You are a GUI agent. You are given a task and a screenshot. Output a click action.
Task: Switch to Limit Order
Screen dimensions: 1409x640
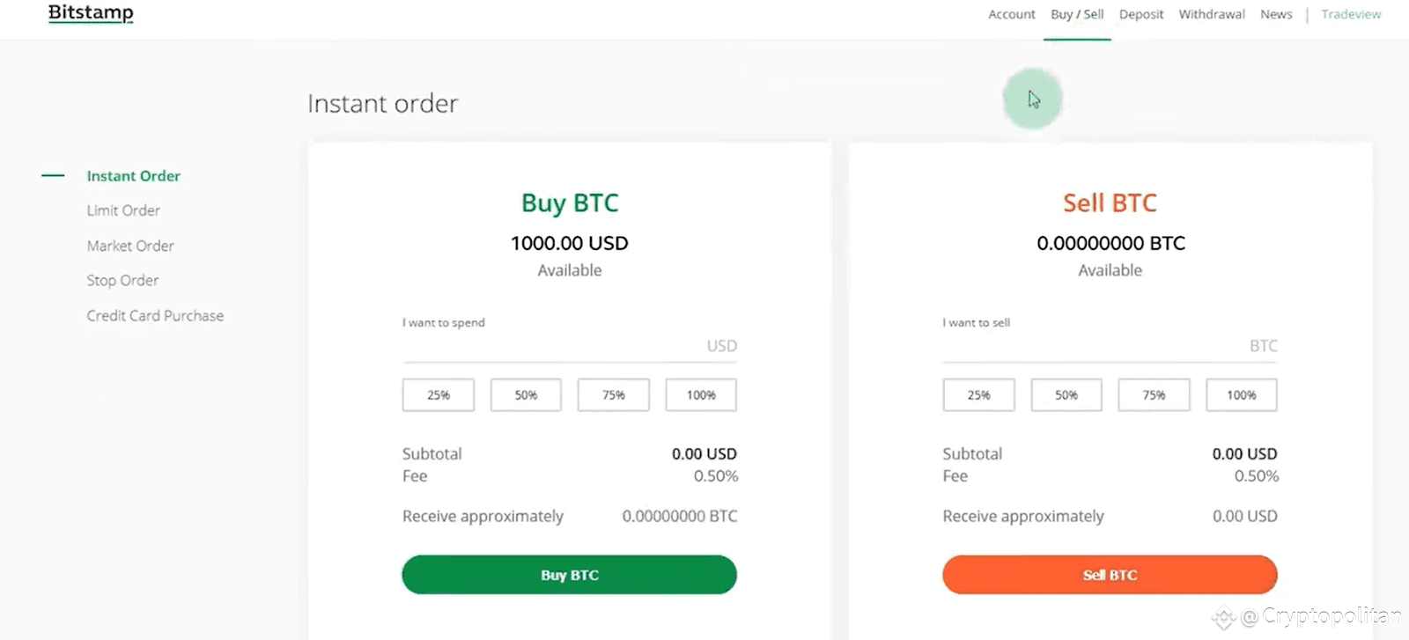click(123, 210)
